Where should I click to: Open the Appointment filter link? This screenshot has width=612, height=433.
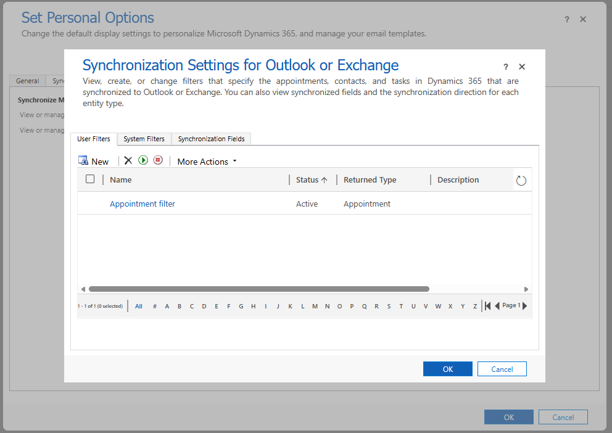click(143, 204)
